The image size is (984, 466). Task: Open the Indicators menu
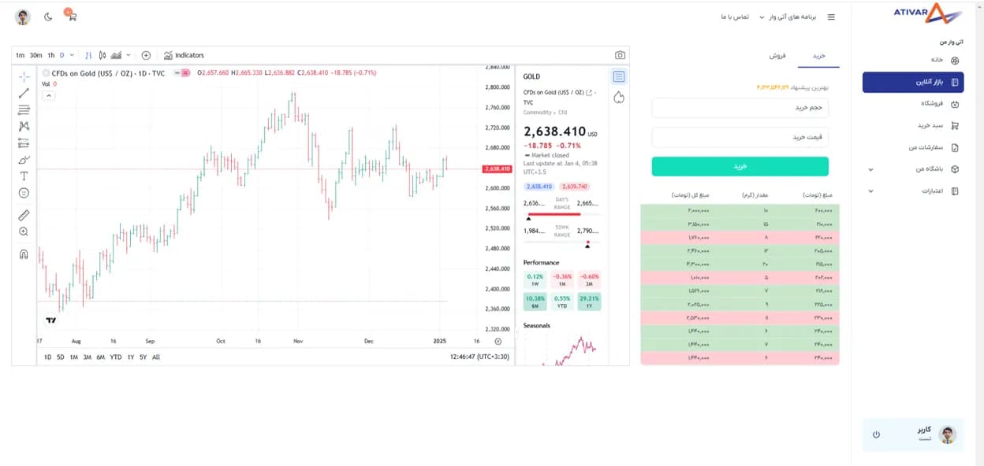point(184,55)
